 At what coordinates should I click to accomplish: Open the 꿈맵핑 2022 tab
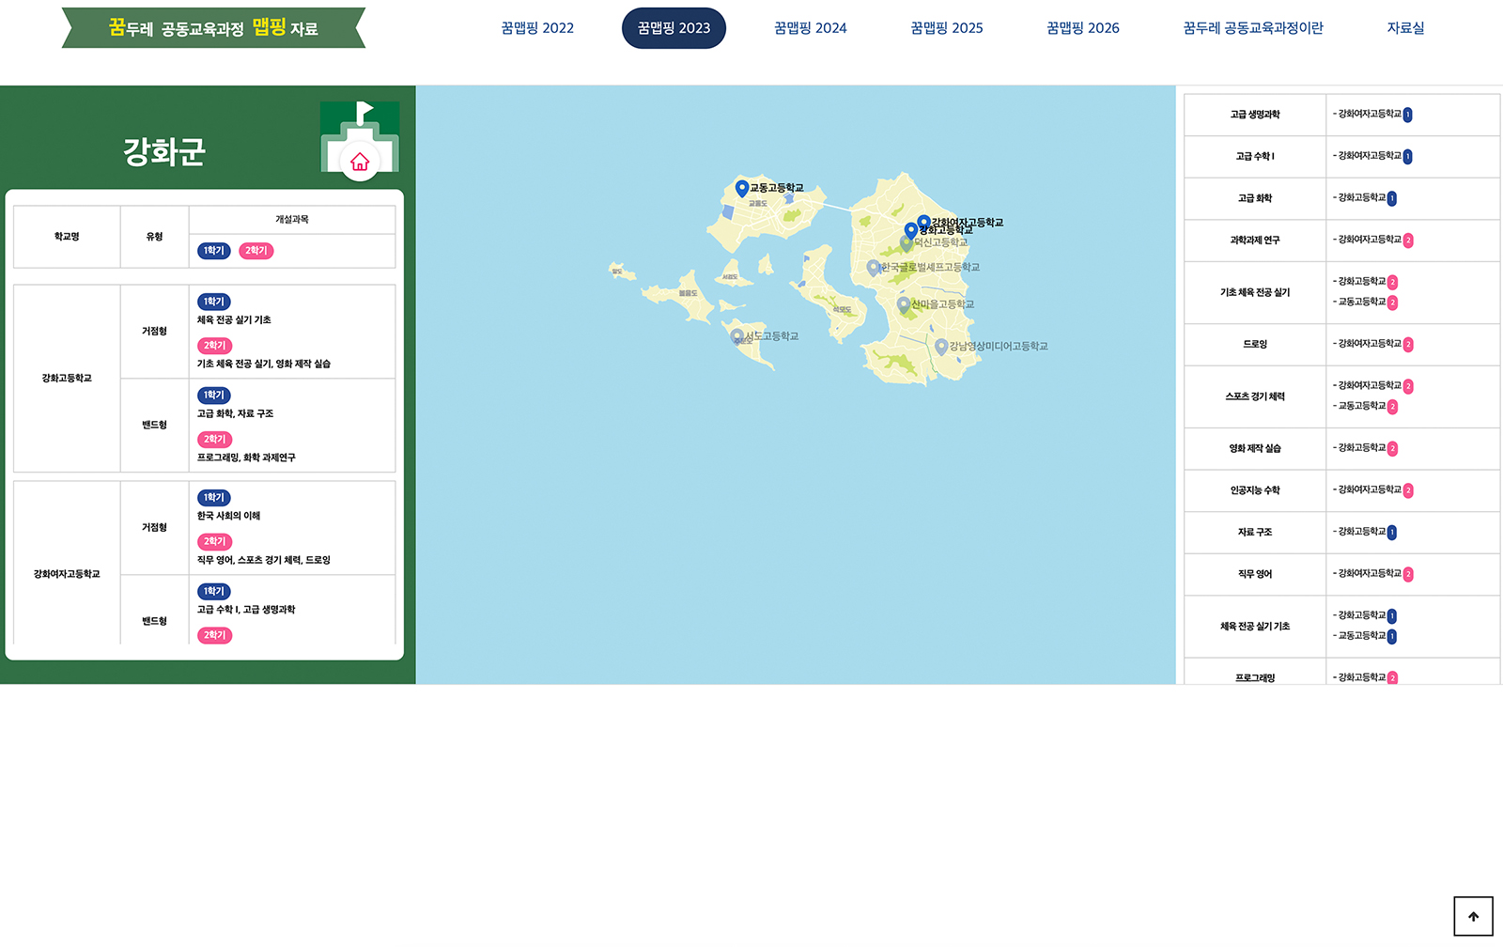click(537, 28)
